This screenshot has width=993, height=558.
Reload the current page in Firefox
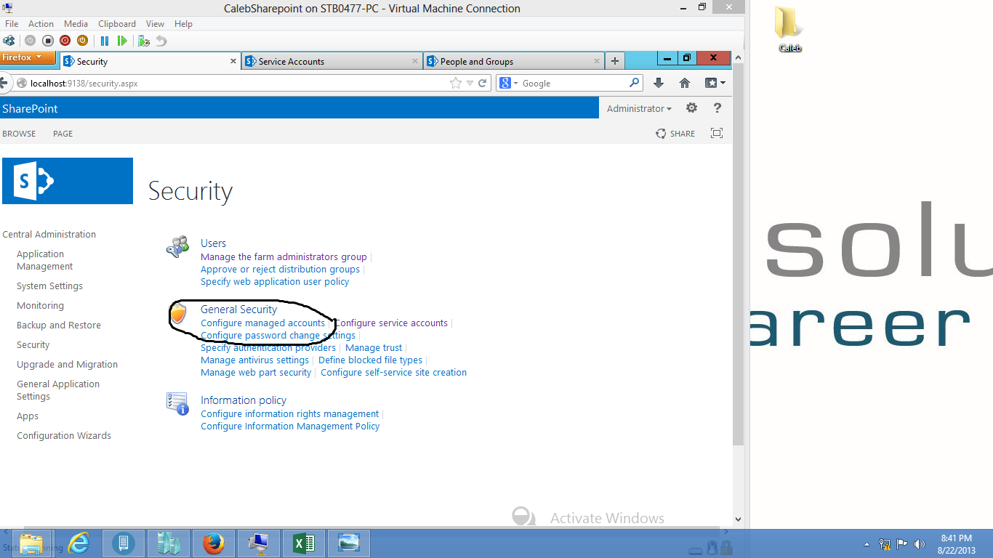pos(482,83)
